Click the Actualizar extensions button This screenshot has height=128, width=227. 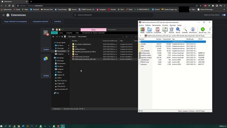point(57,21)
